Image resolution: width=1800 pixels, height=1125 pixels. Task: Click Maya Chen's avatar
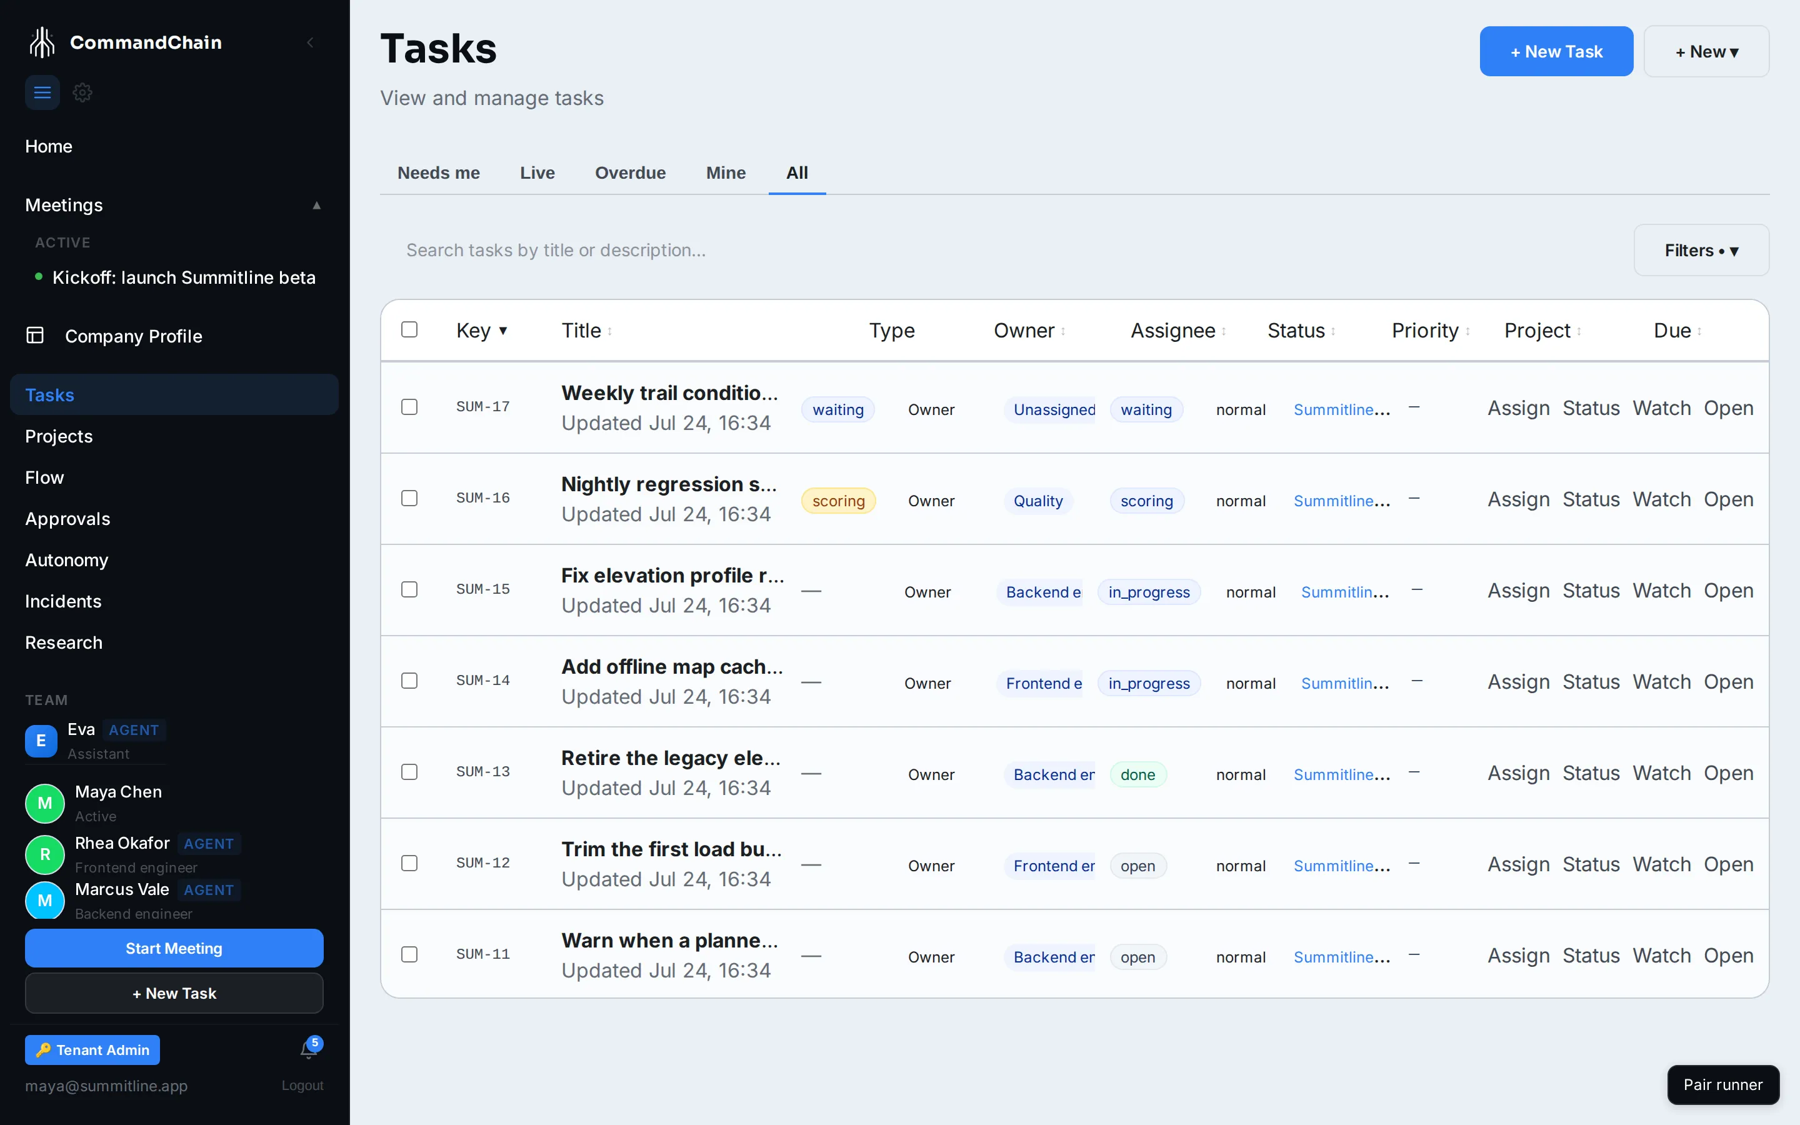point(44,803)
